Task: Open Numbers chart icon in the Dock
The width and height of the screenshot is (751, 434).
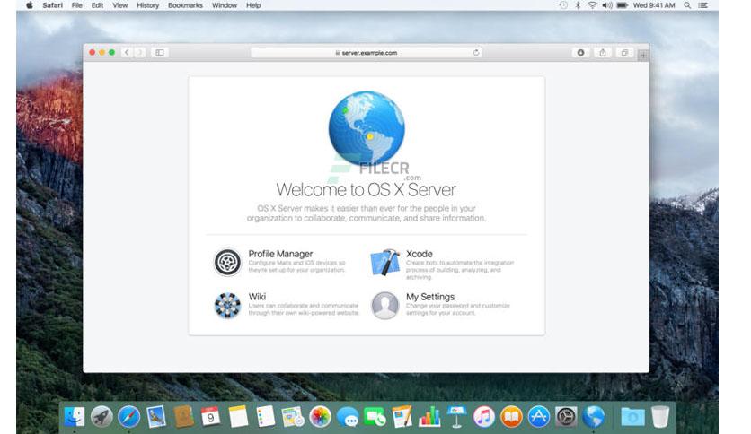Action: pos(429,417)
